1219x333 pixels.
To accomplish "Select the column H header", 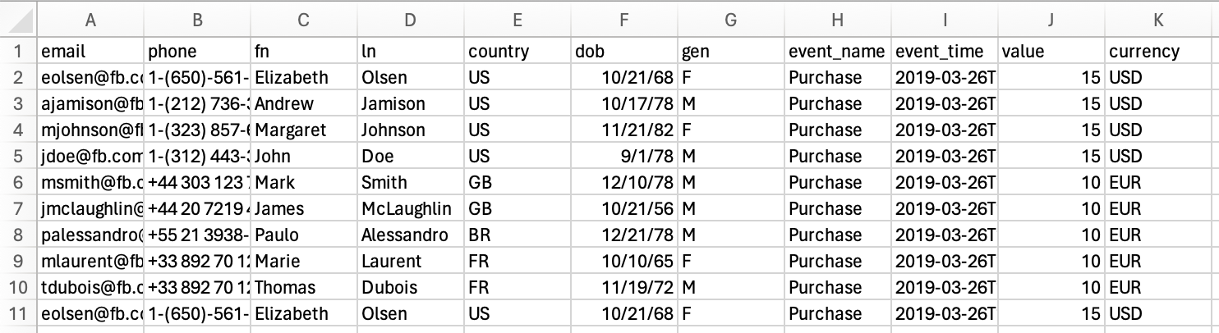I will pos(838,21).
